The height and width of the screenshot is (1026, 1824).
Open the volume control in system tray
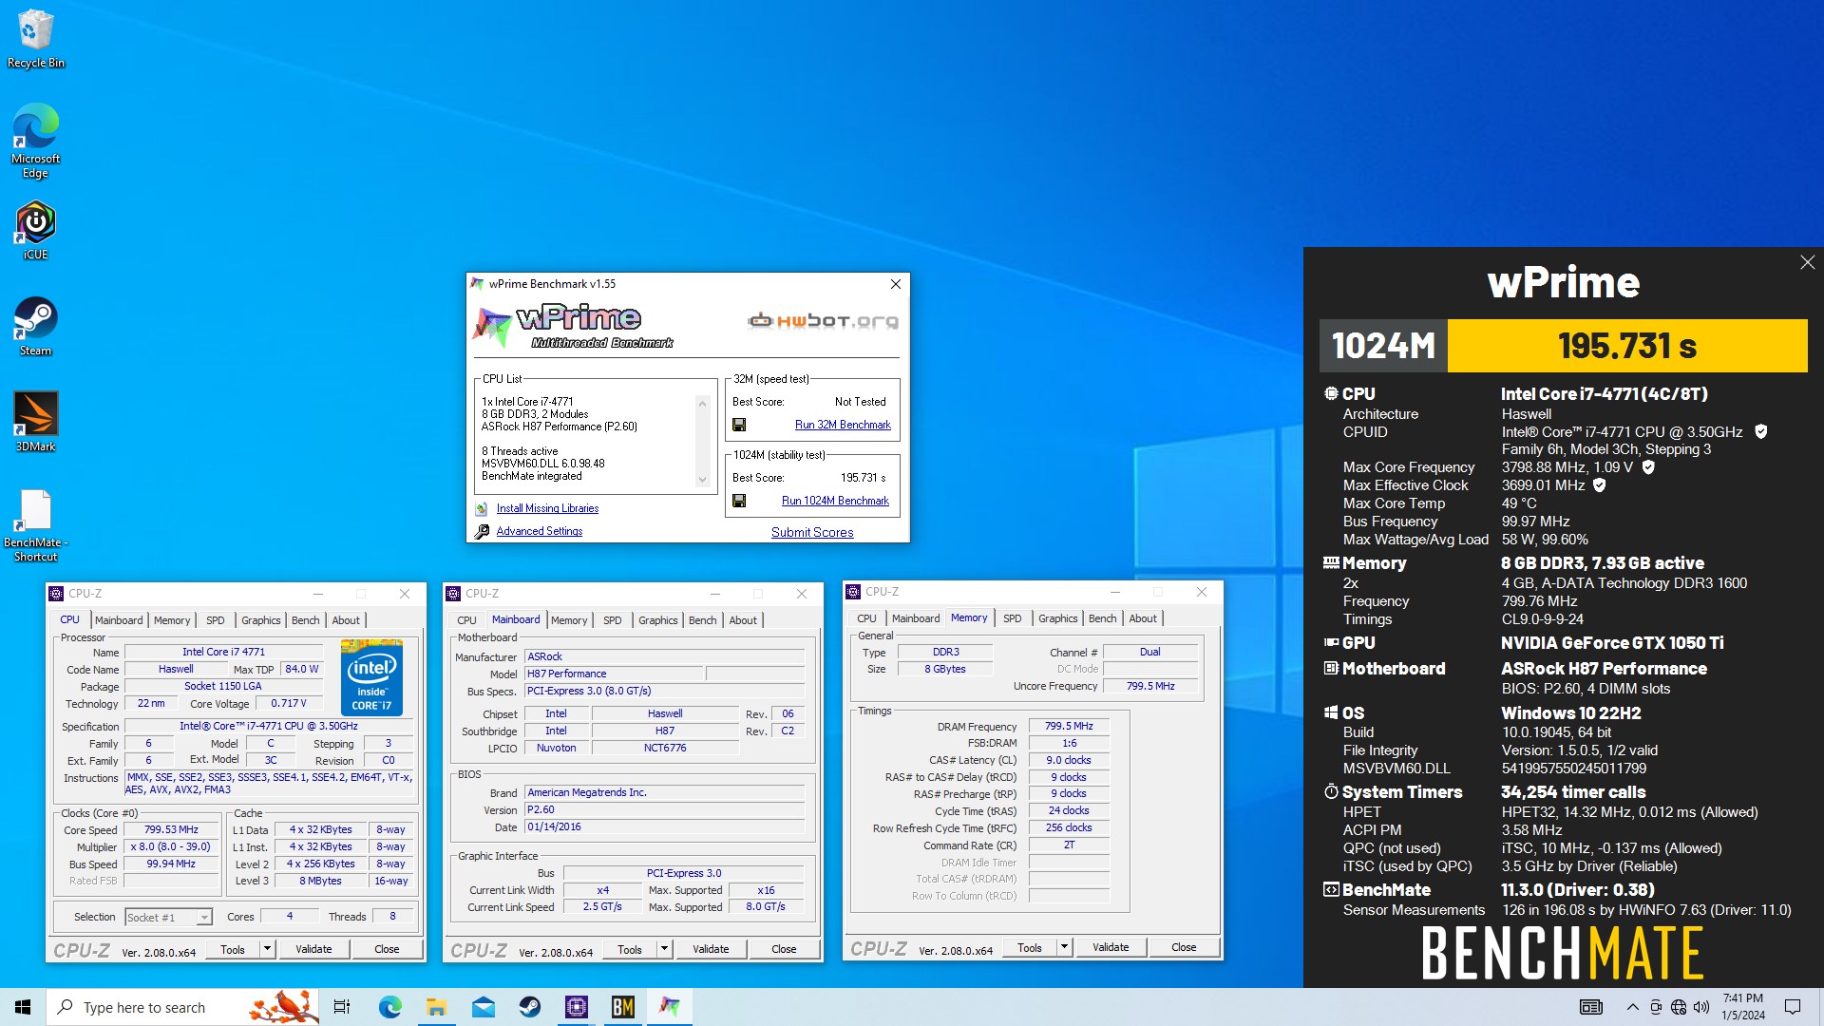tap(1701, 1007)
